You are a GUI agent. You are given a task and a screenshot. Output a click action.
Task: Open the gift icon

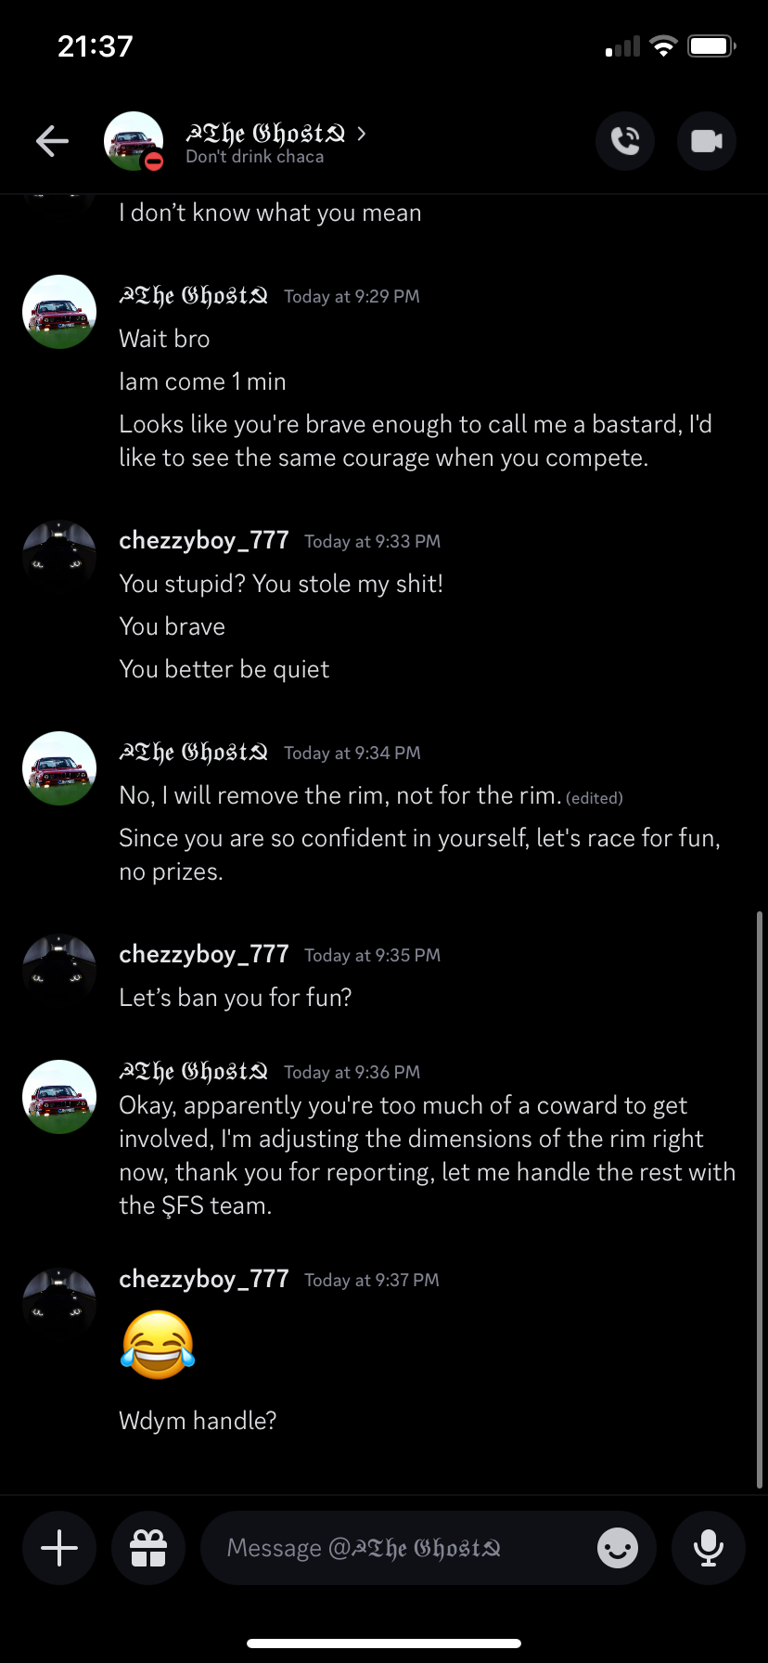click(148, 1548)
